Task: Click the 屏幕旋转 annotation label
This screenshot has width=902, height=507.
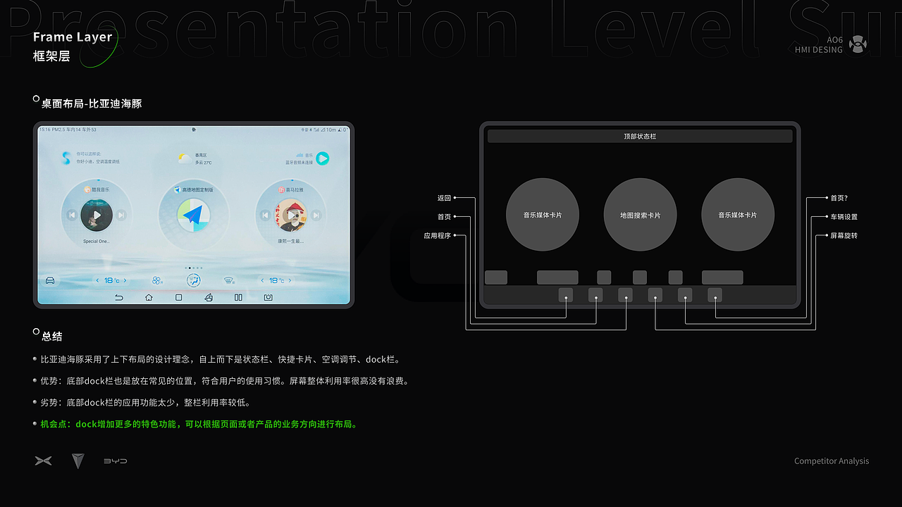Action: click(844, 235)
